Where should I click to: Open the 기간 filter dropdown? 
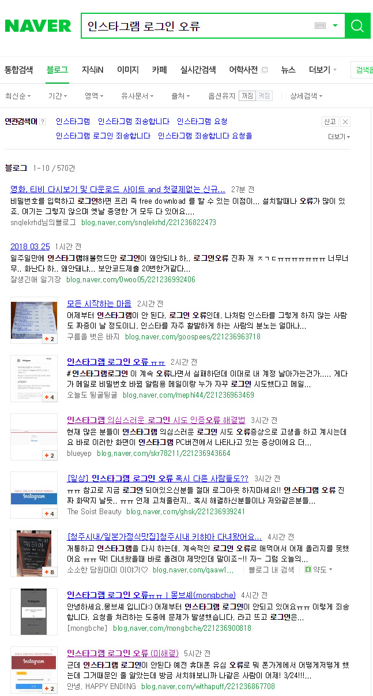pos(58,96)
